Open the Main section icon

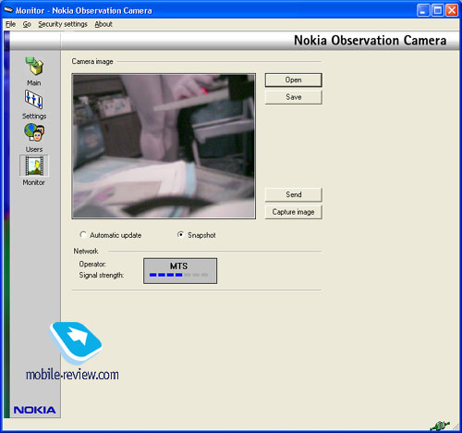[x=34, y=66]
